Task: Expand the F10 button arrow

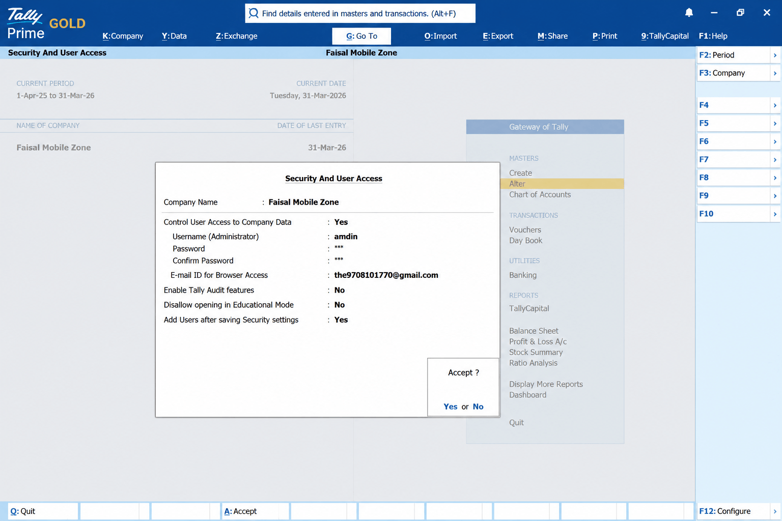Action: (x=775, y=214)
